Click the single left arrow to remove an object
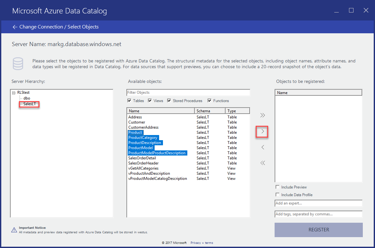Viewport: 375px width, 248px height. [262, 147]
